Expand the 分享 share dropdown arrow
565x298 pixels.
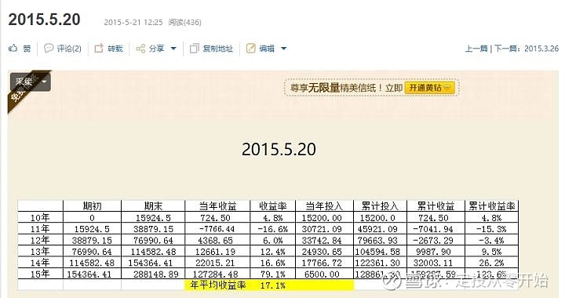click(x=173, y=48)
